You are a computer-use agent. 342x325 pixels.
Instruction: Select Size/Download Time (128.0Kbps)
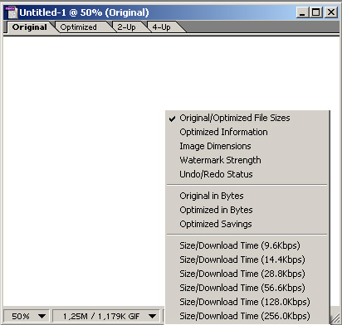pos(247,302)
